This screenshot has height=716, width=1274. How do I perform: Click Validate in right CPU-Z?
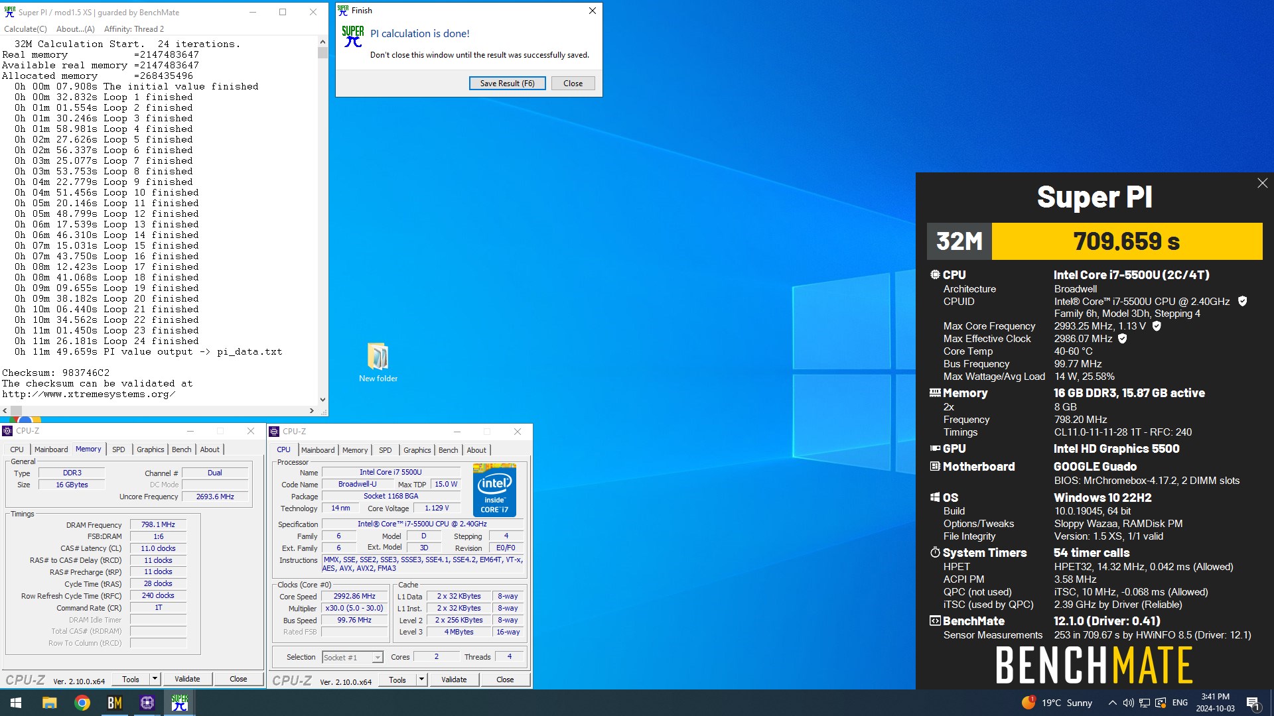point(454,680)
